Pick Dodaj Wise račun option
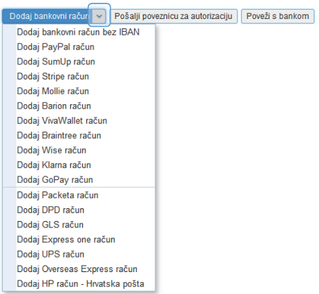 (x=79, y=150)
